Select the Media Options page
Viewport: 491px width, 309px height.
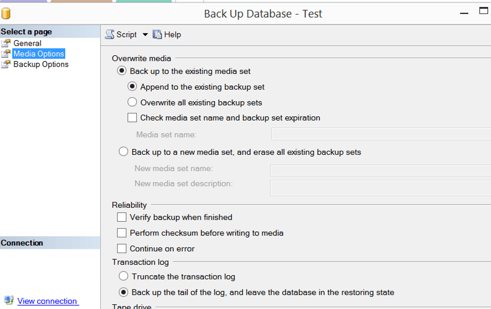point(39,54)
